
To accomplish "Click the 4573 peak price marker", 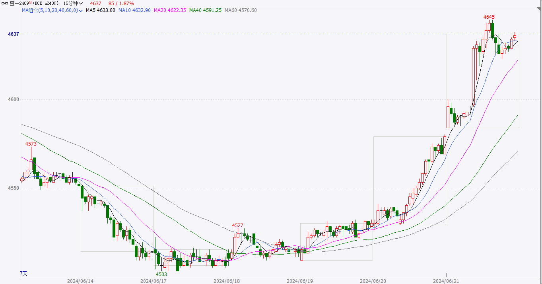I will 31,144.
